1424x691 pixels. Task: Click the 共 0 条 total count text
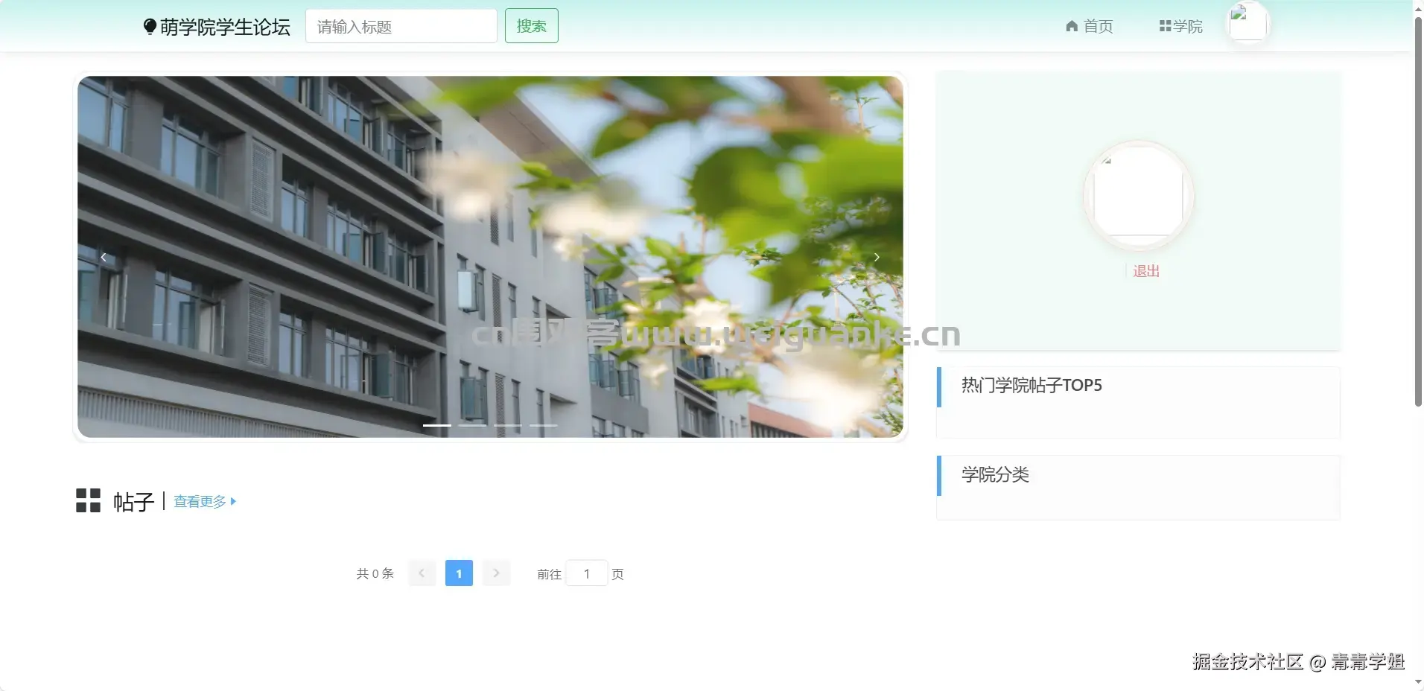pyautogui.click(x=375, y=573)
